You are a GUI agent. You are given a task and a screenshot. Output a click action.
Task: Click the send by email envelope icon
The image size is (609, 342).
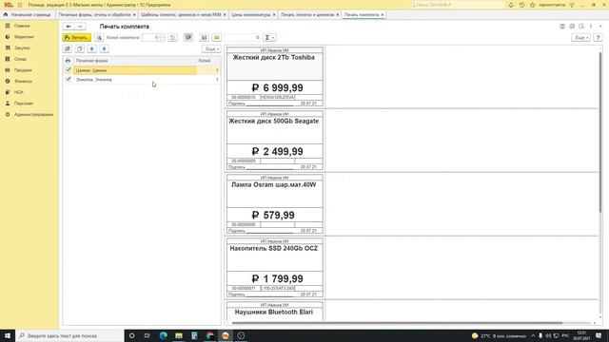point(216,38)
